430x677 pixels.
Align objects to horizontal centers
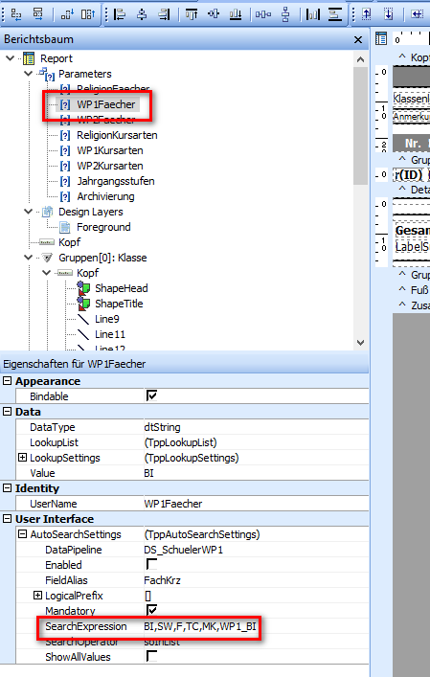(142, 14)
